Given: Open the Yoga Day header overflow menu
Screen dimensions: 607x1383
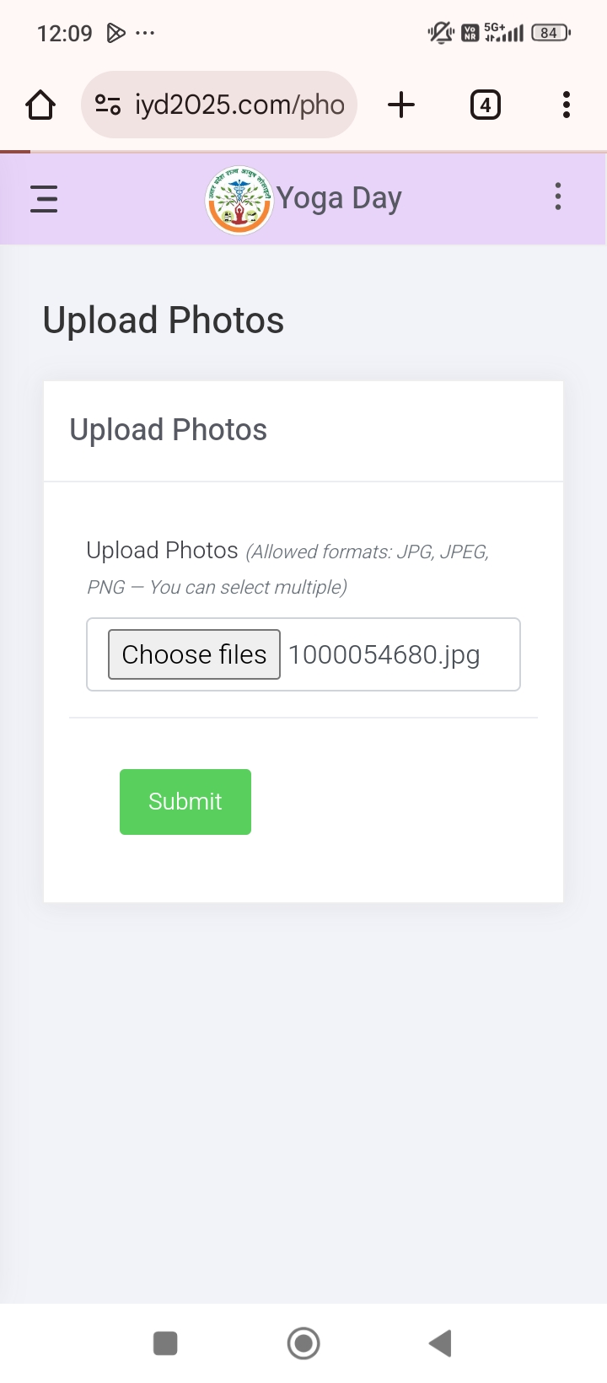Looking at the screenshot, I should [558, 196].
